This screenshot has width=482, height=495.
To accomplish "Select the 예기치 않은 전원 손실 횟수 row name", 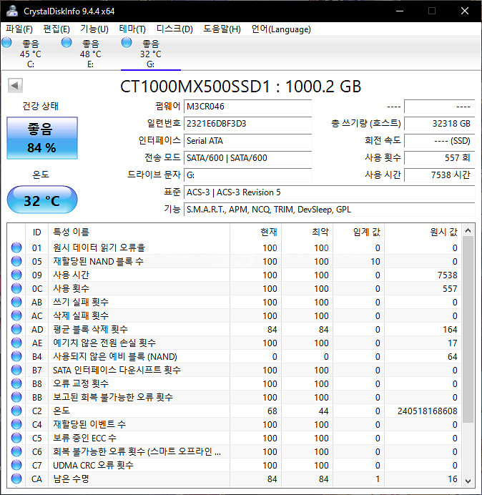I will pos(104,343).
